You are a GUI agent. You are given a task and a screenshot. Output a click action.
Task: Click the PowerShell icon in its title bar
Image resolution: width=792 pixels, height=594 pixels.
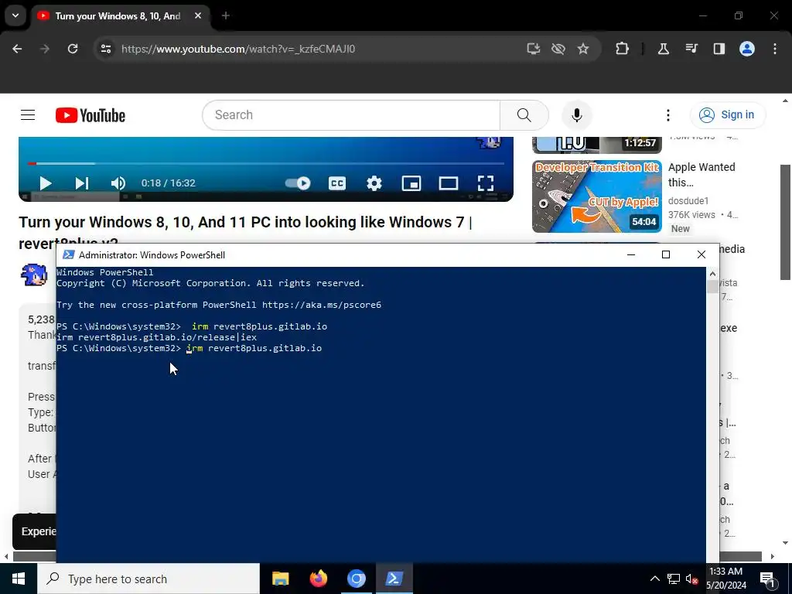68,255
